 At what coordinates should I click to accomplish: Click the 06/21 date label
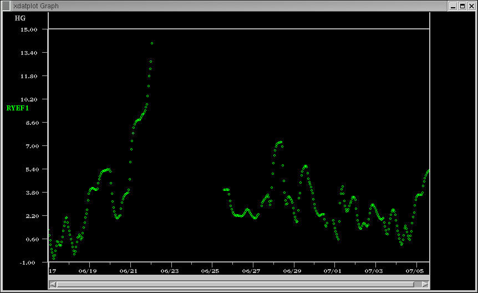pos(128,271)
